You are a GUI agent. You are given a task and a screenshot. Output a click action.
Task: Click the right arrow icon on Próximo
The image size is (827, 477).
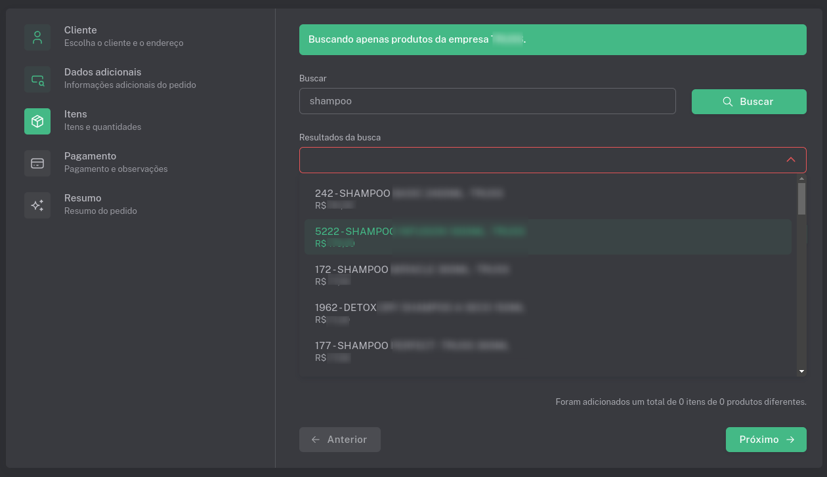(790, 440)
